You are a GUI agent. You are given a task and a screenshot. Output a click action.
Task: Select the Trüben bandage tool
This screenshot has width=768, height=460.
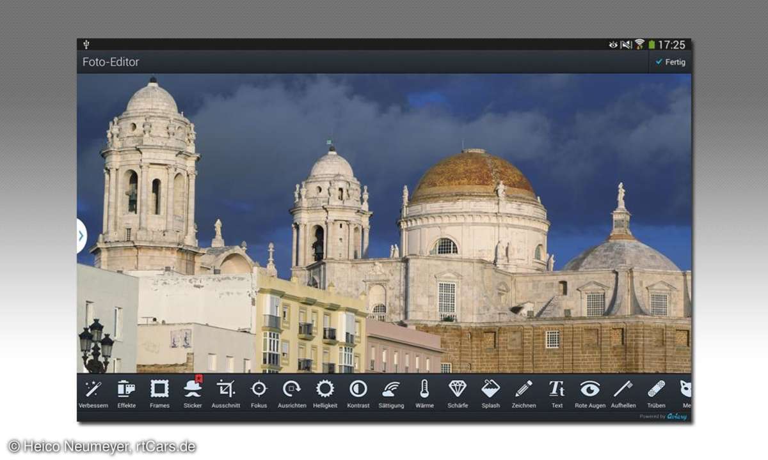point(656,394)
